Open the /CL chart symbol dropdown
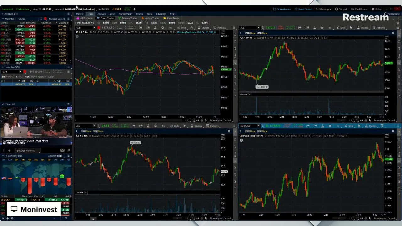402x226 pixels. [x=94, y=126]
